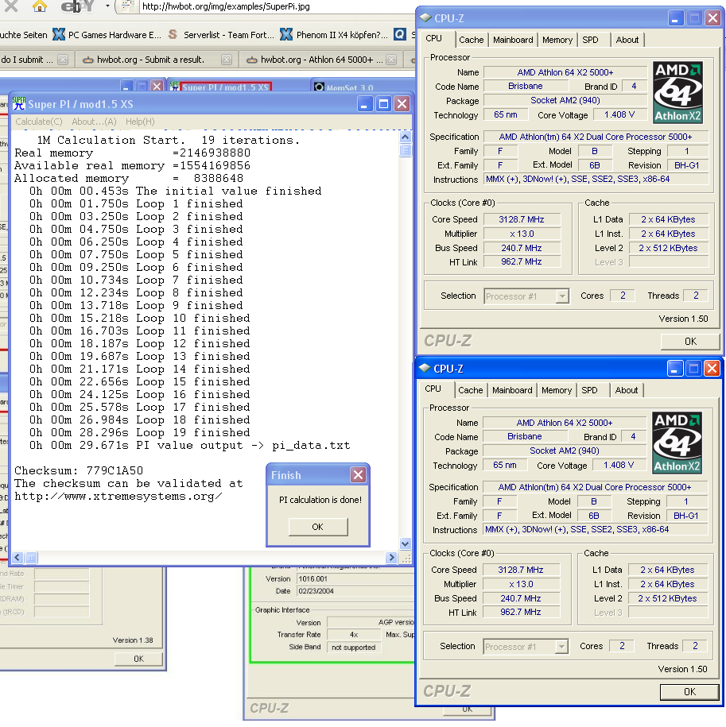Click the browser home icon

click(40, 6)
